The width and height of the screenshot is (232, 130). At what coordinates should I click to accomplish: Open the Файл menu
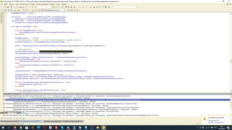[x=6, y=4]
